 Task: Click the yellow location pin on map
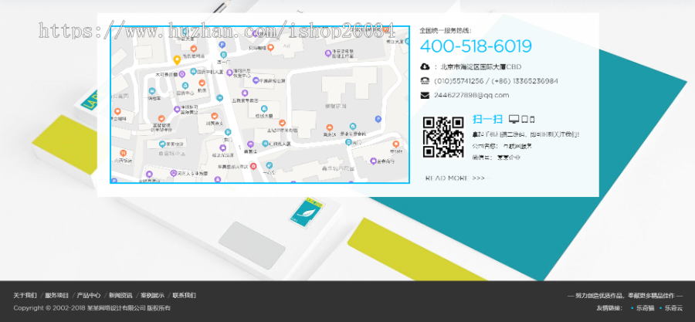click(x=176, y=60)
